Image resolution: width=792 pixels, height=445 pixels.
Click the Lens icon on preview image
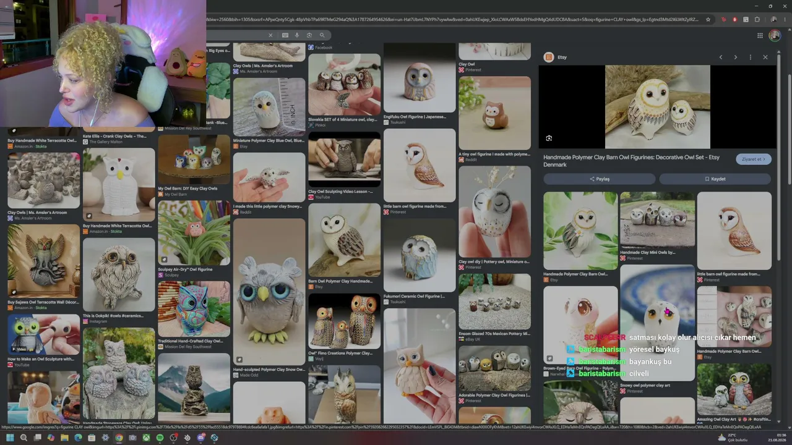(549, 138)
